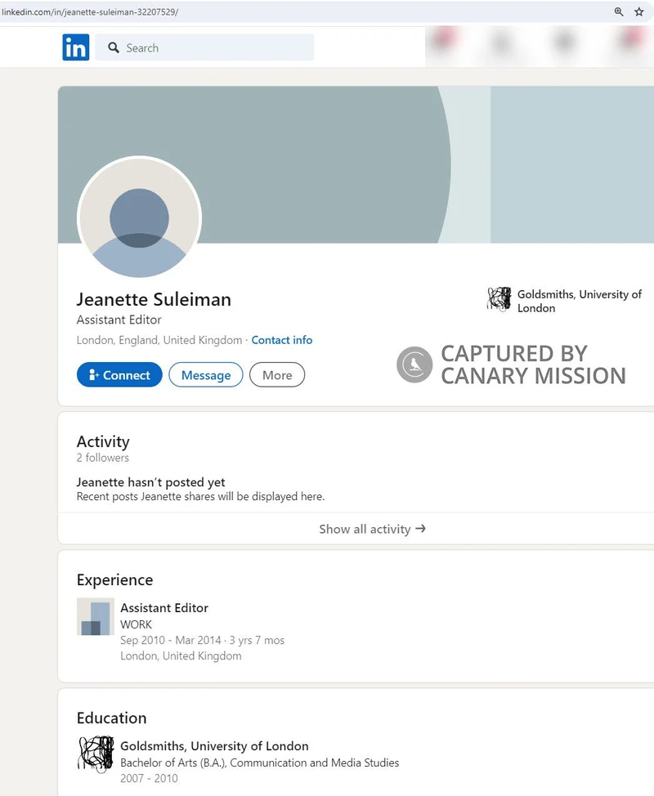Image resolution: width=654 pixels, height=796 pixels.
Task: Click the 2007 - 2010 education years
Action: (x=150, y=778)
